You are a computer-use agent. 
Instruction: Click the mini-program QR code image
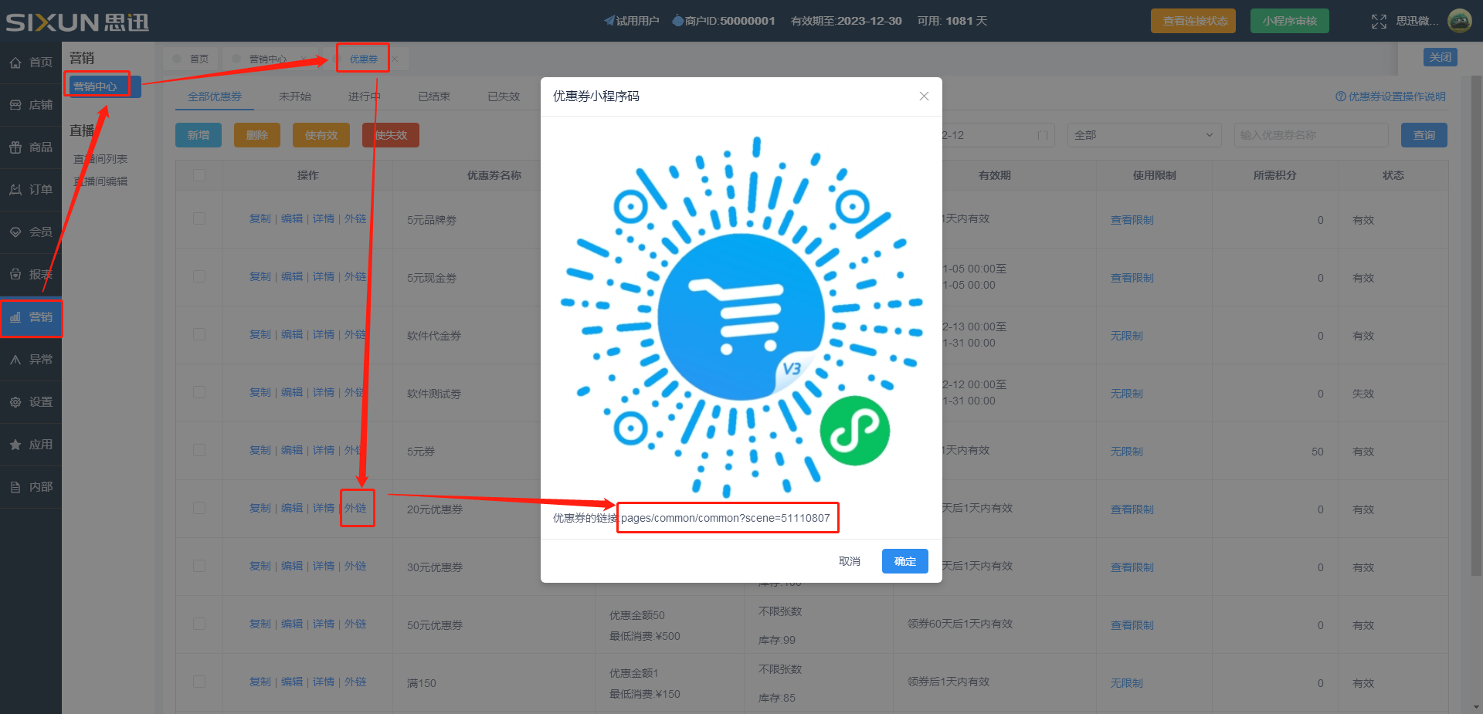click(741, 316)
